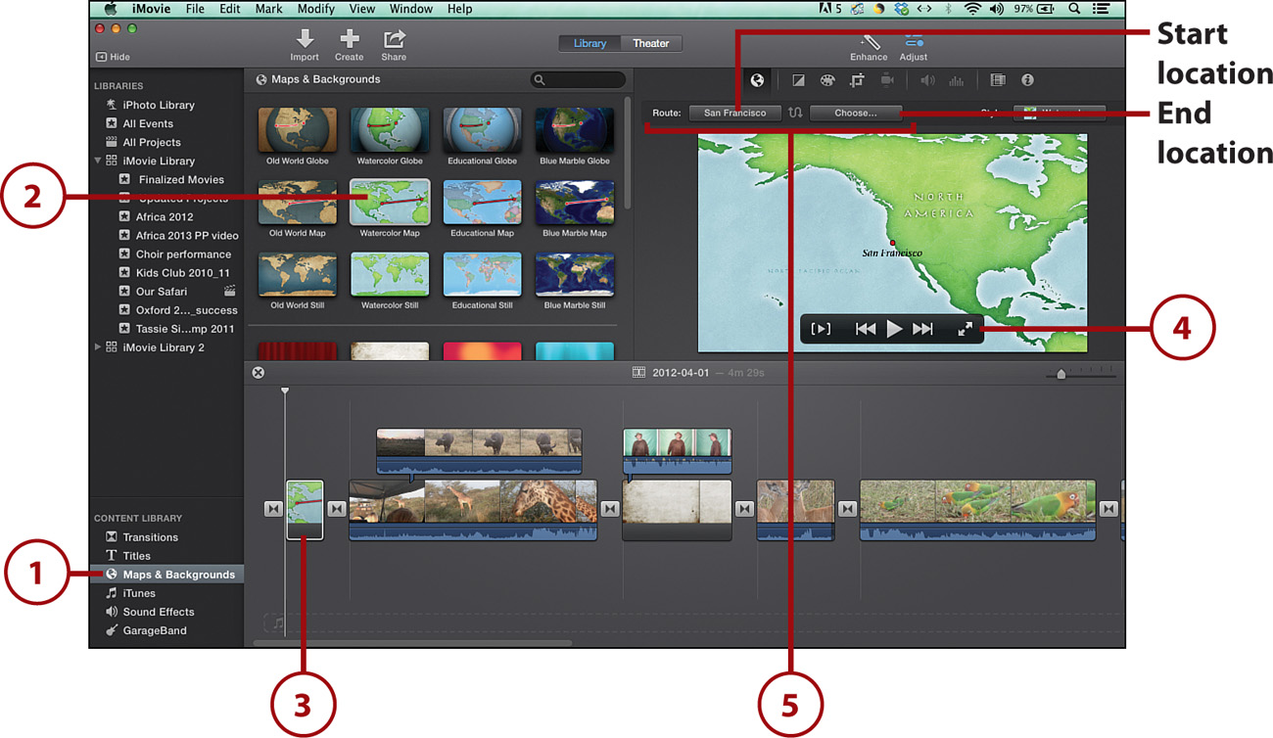The image size is (1273, 738).
Task: Swap start and end route locations
Action: click(795, 113)
